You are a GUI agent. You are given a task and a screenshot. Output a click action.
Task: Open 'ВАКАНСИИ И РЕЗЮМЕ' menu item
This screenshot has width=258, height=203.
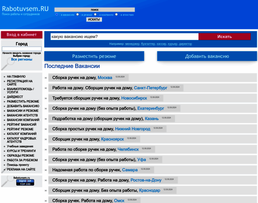click(23, 111)
